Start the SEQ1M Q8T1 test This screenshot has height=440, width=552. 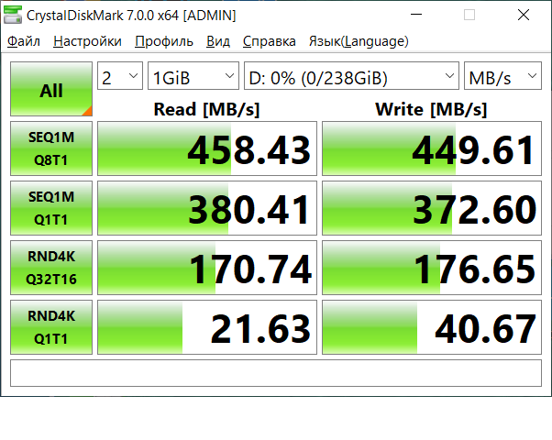click(51, 148)
